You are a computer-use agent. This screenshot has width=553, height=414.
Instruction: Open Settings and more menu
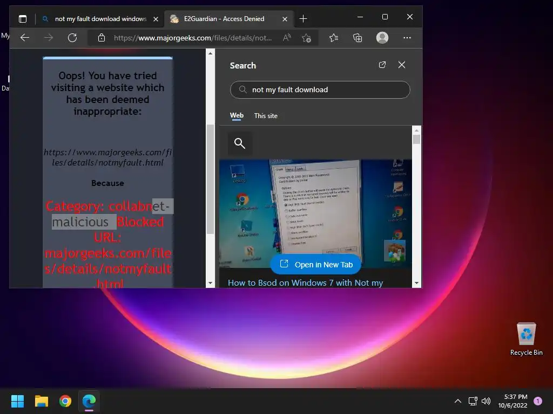(407, 38)
